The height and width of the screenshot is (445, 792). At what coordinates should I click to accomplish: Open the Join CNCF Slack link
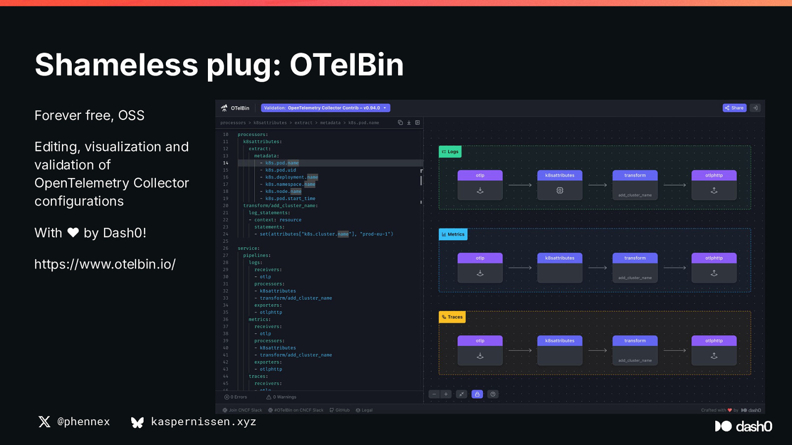tap(243, 410)
